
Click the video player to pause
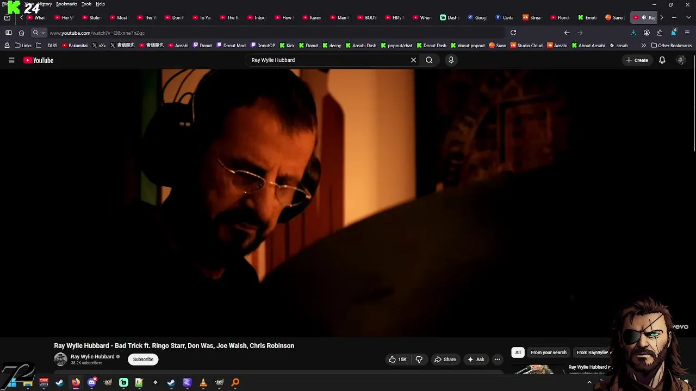pos(348,202)
